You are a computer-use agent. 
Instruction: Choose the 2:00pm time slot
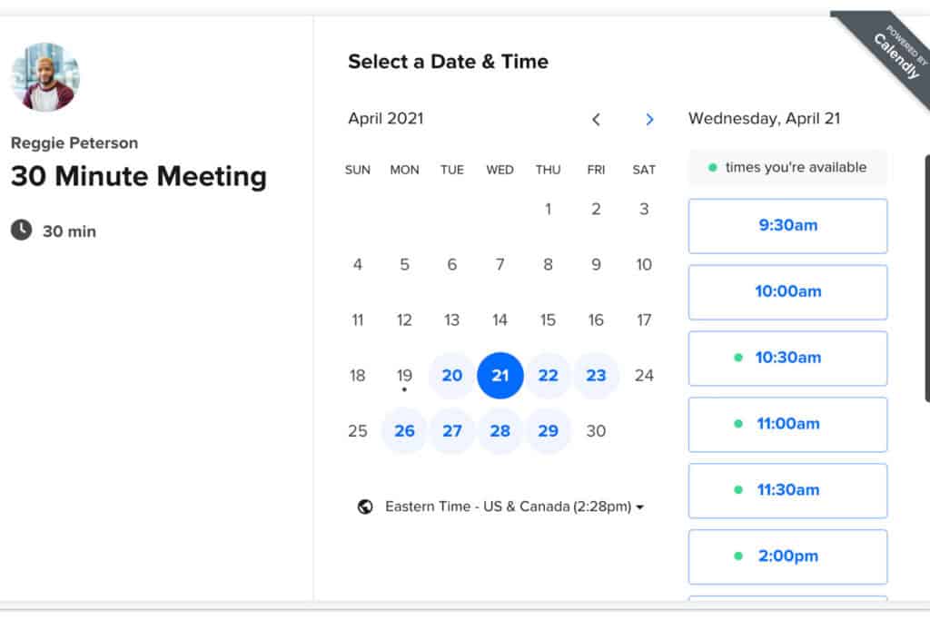(x=787, y=556)
